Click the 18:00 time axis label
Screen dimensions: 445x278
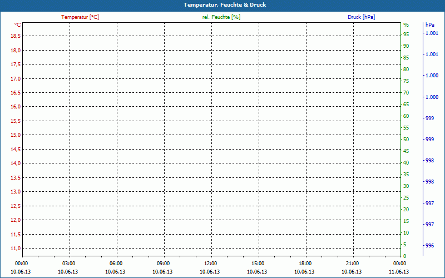pyautogui.click(x=305, y=264)
